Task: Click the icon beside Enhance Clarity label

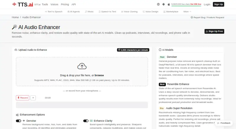Action: coord(91,120)
